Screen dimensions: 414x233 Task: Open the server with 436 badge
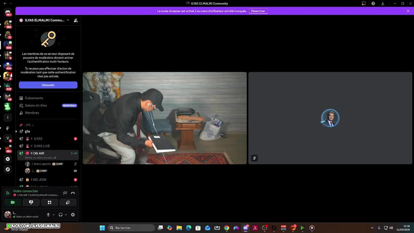[x=8, y=65]
